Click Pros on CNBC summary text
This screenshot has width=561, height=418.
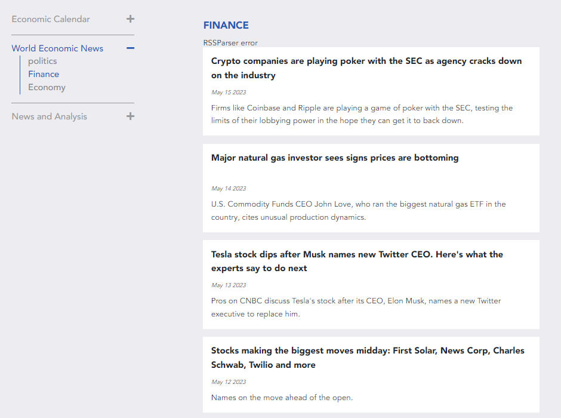tap(356, 307)
